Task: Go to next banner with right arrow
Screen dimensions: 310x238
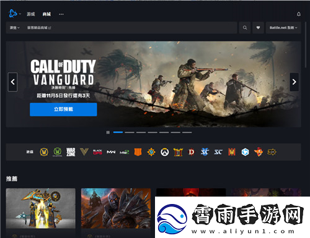Action: coord(294,82)
